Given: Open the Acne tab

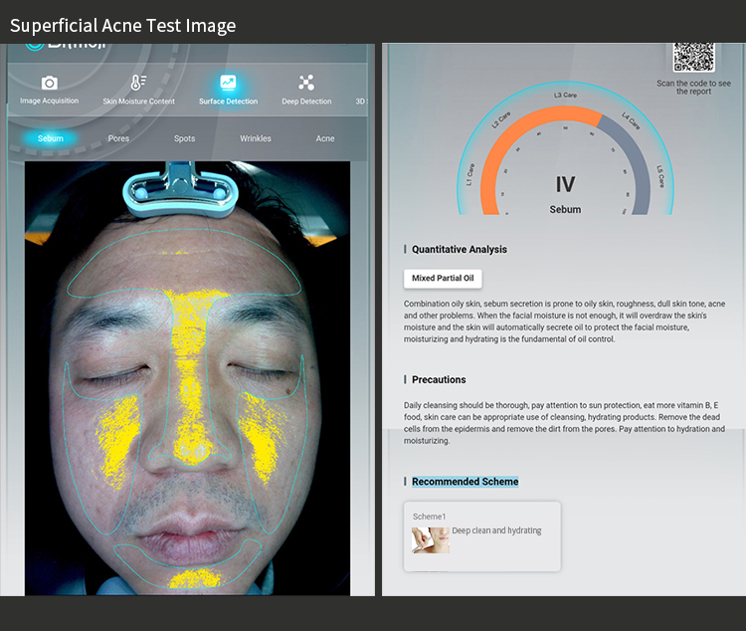Looking at the screenshot, I should click(325, 138).
